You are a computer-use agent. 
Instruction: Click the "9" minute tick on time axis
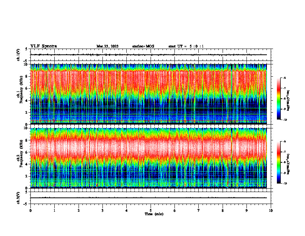pyautogui.click(x=246, y=211)
